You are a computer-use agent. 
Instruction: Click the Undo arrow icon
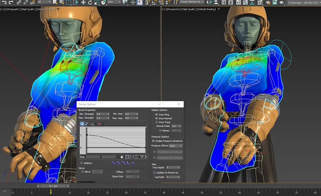click(4, 2)
